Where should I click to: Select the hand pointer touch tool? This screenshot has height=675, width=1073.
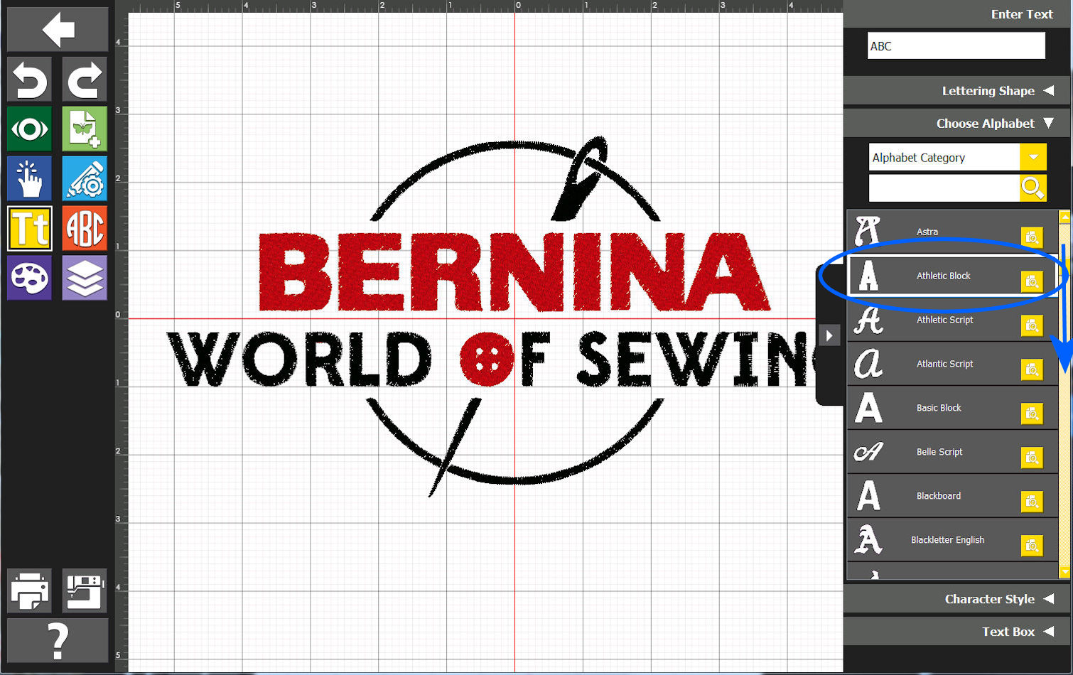tap(30, 178)
